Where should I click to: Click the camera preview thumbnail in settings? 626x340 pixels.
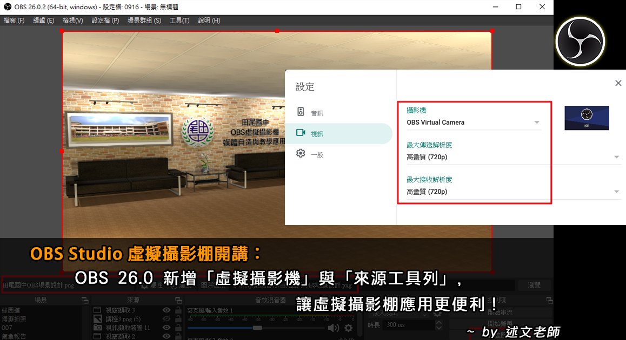click(587, 118)
